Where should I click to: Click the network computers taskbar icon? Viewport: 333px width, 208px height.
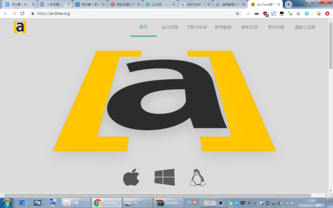click(52, 203)
